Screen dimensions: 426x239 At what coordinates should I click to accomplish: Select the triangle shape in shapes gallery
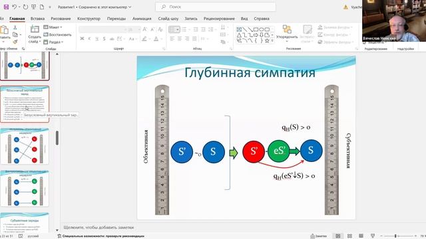coord(239,35)
